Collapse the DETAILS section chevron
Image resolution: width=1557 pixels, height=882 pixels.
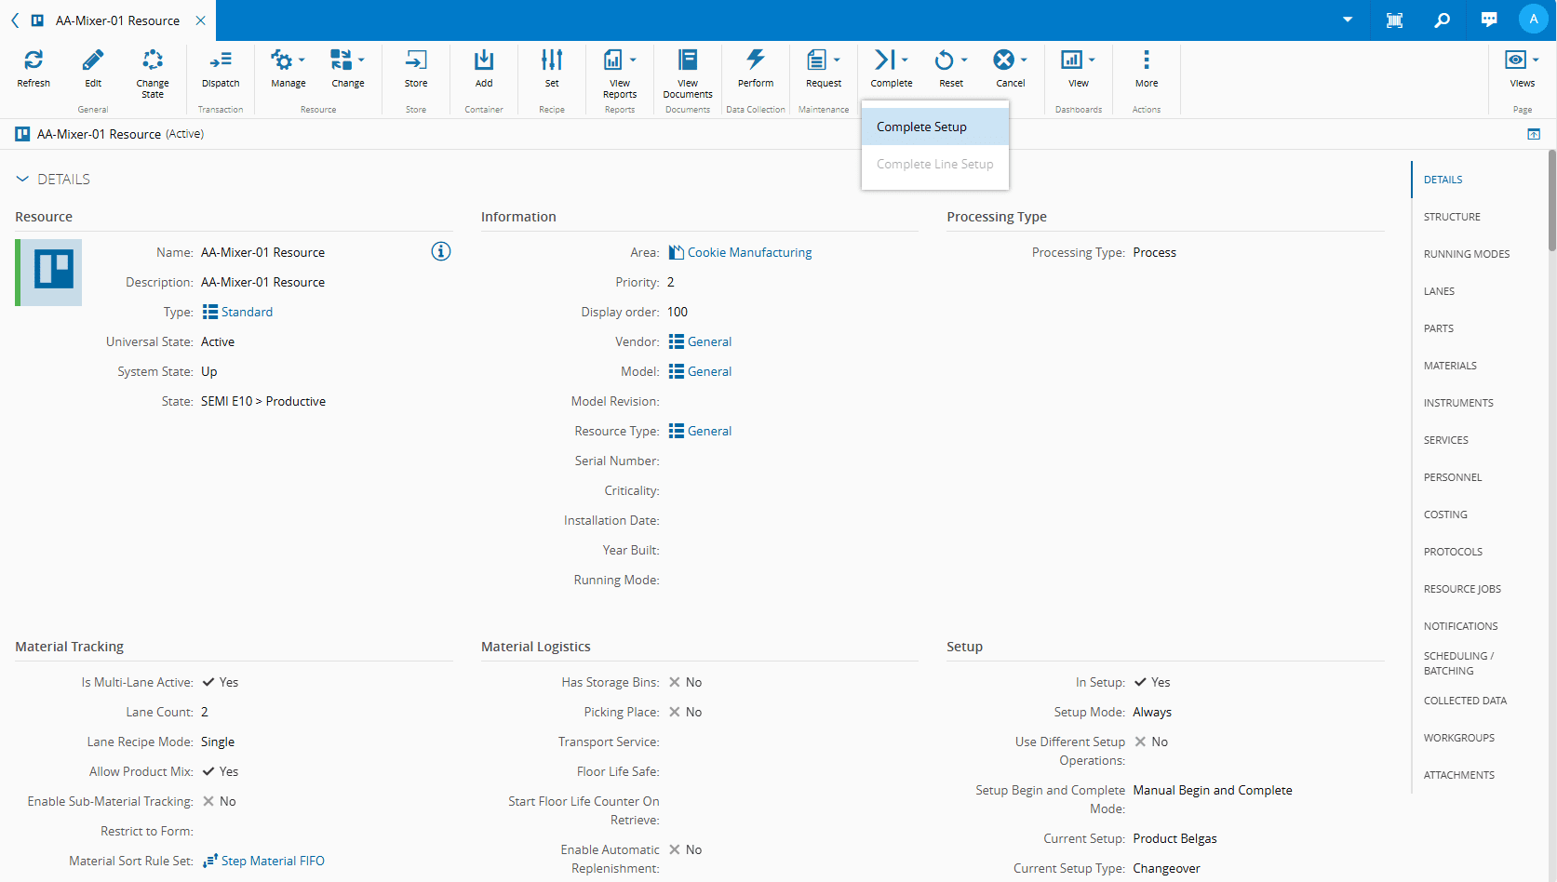pyautogui.click(x=22, y=180)
